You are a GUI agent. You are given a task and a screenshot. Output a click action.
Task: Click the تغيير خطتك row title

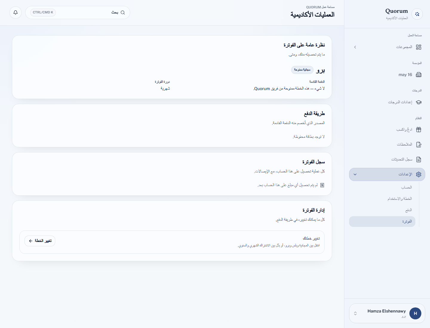tap(311, 238)
